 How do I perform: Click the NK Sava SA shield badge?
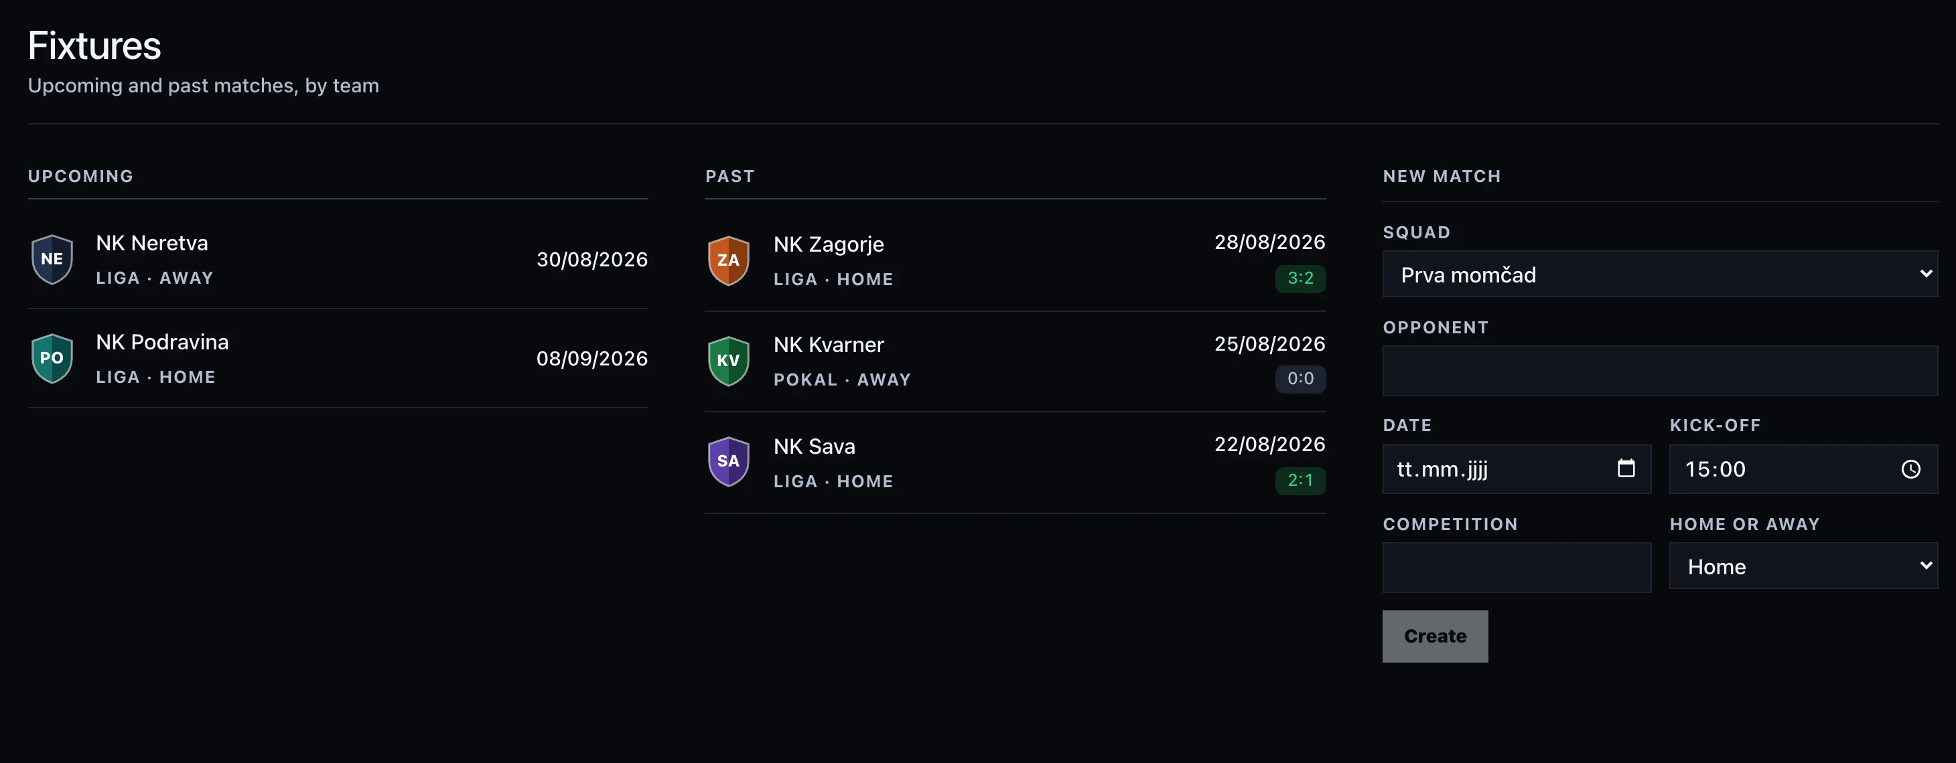(728, 462)
